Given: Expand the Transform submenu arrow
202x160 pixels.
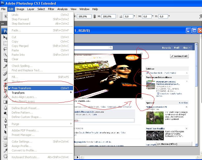Looking at the screenshot, I should (x=71, y=92).
